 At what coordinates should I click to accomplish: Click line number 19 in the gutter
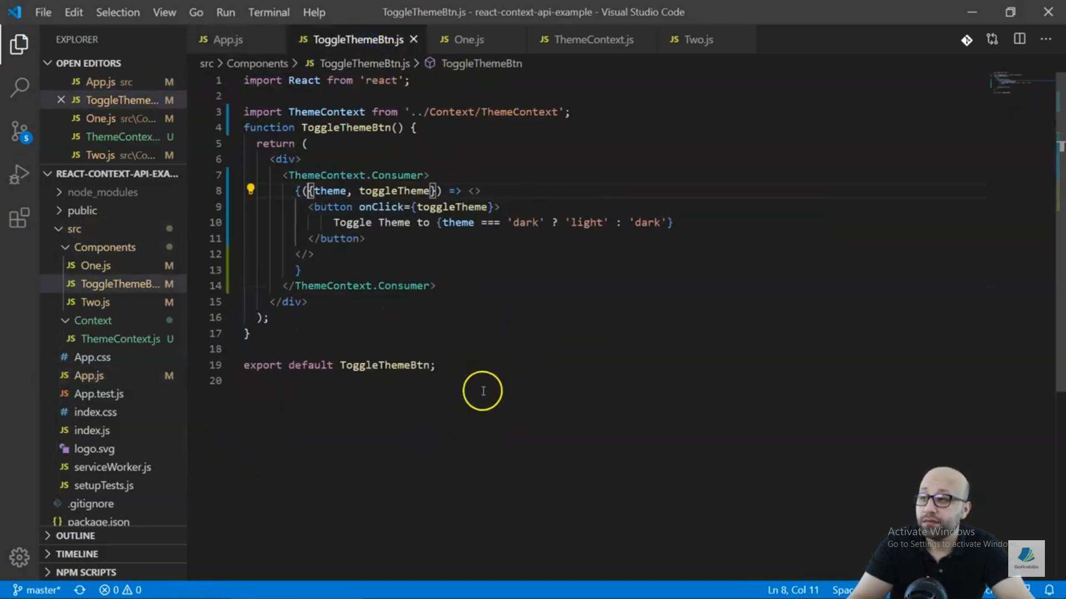tap(215, 365)
